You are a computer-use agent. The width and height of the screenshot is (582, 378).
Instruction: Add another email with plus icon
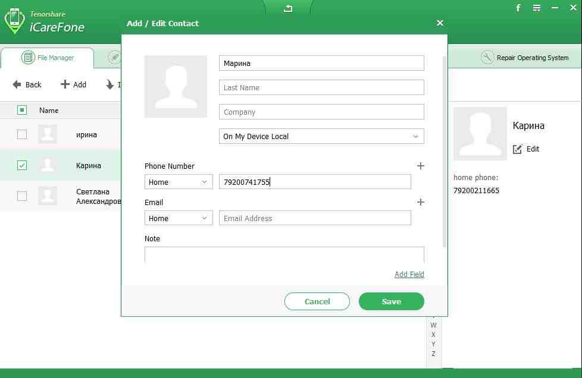click(x=421, y=202)
